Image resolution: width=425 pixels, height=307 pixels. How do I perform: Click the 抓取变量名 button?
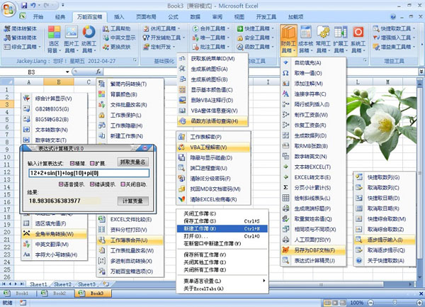133,162
